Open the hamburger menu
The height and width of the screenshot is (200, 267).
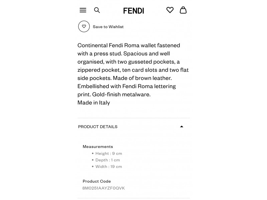point(83,10)
